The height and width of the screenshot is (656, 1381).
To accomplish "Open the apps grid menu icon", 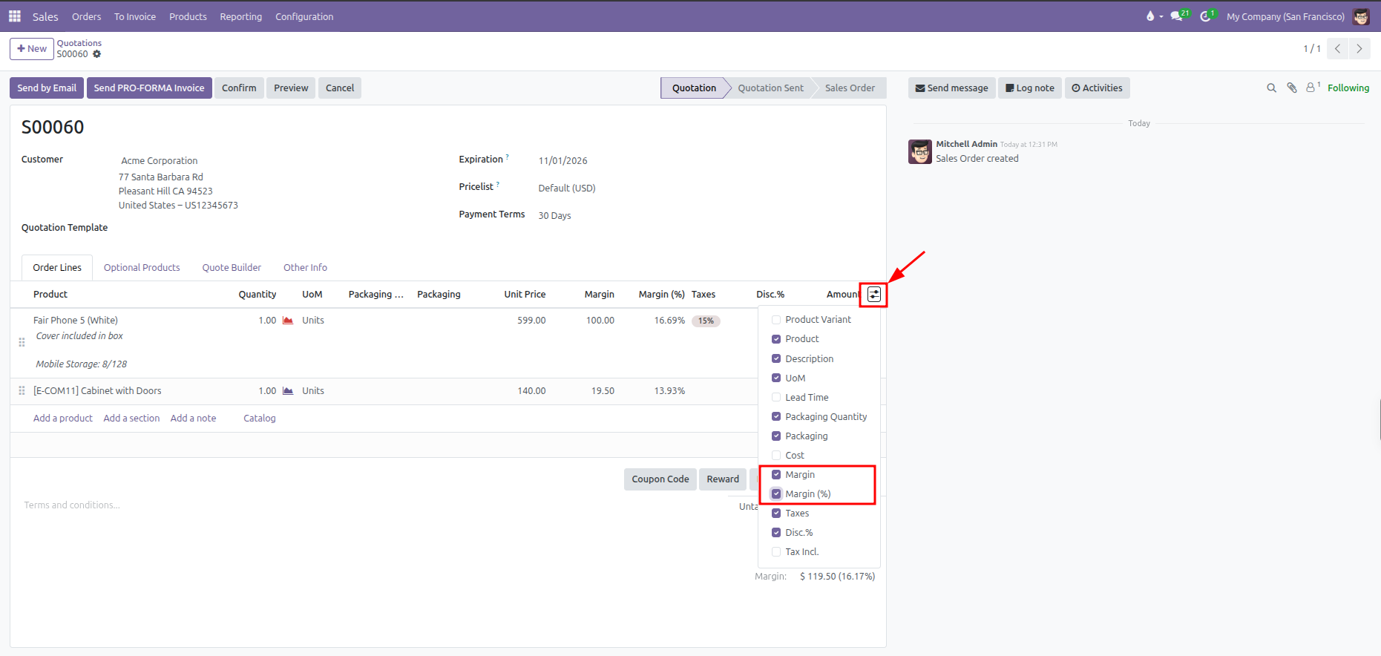I will click(x=15, y=16).
